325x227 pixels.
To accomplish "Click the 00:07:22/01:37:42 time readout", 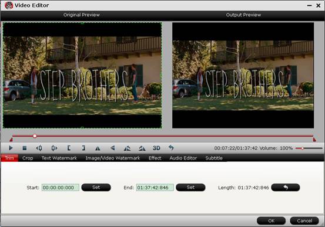I will [236, 148].
